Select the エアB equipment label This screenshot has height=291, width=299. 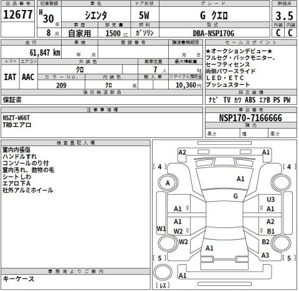(x=265, y=100)
